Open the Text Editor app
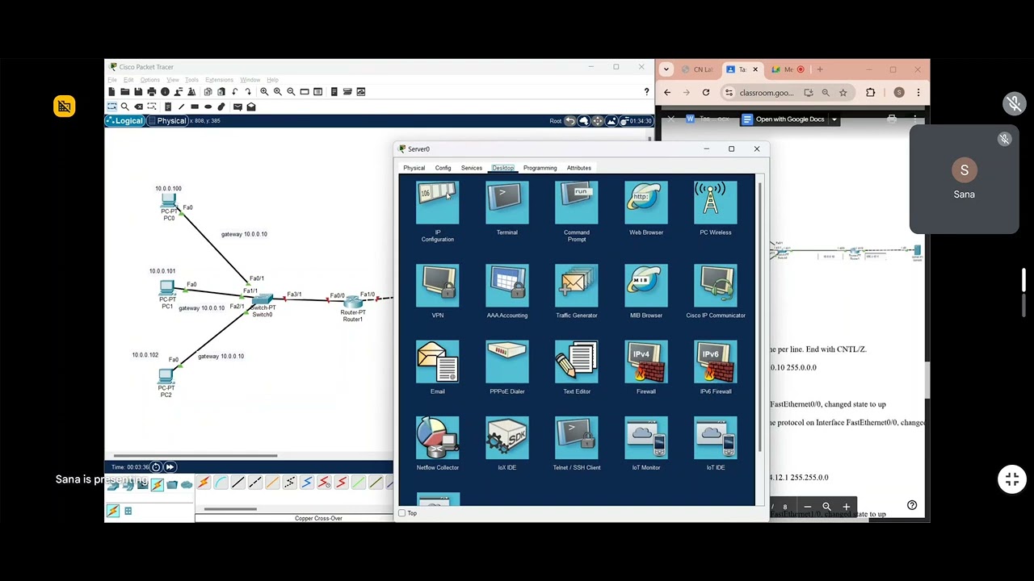This screenshot has width=1034, height=581. coord(576,362)
